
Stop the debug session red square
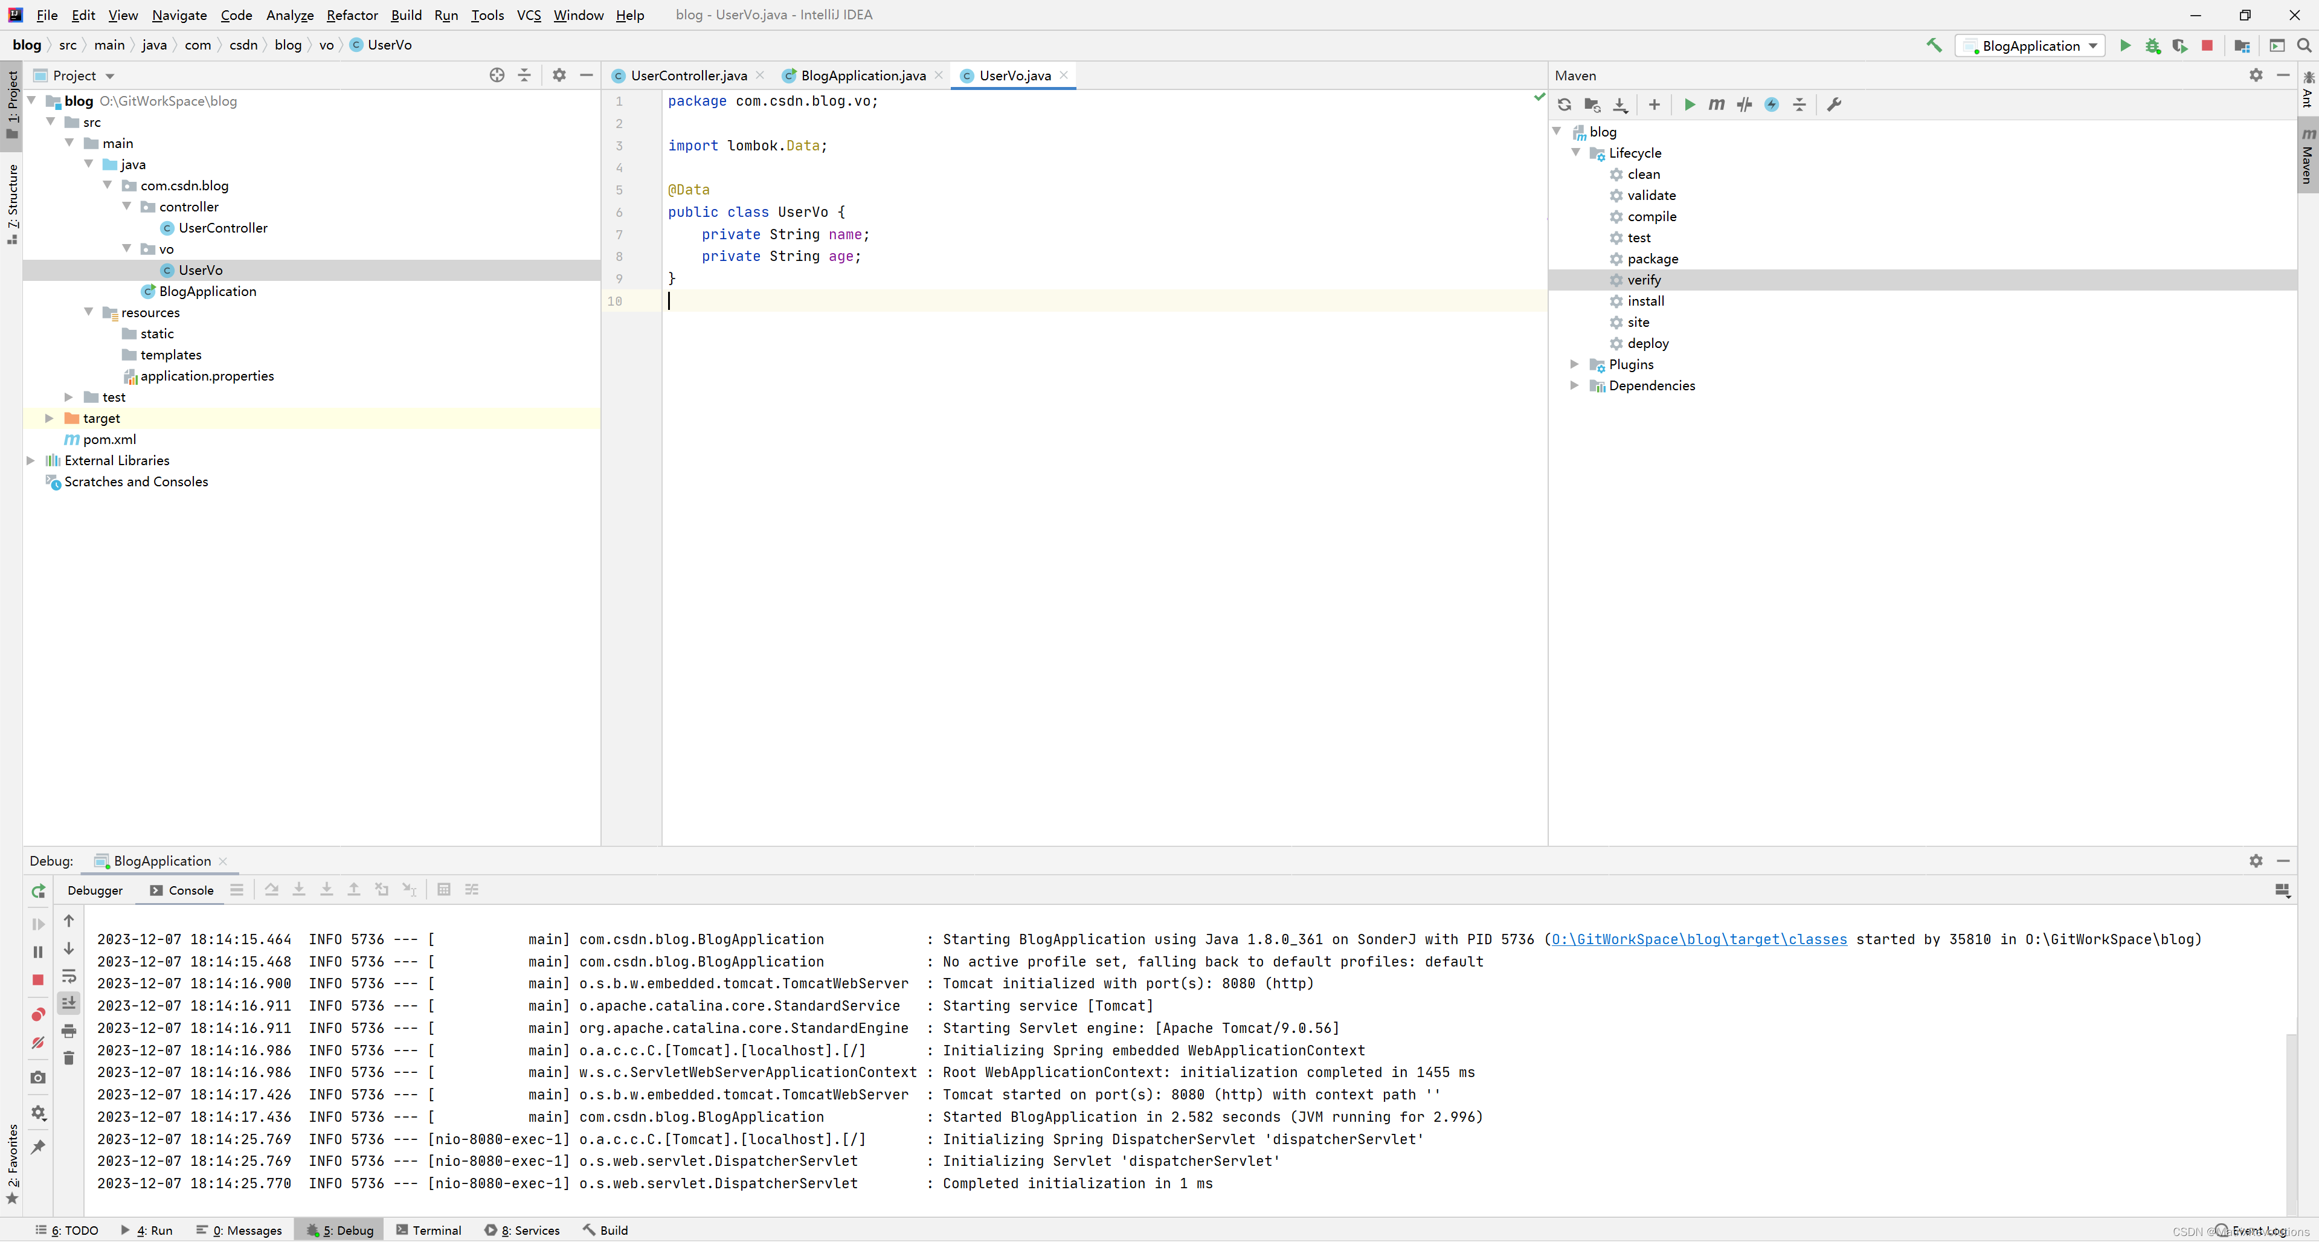coord(38,979)
